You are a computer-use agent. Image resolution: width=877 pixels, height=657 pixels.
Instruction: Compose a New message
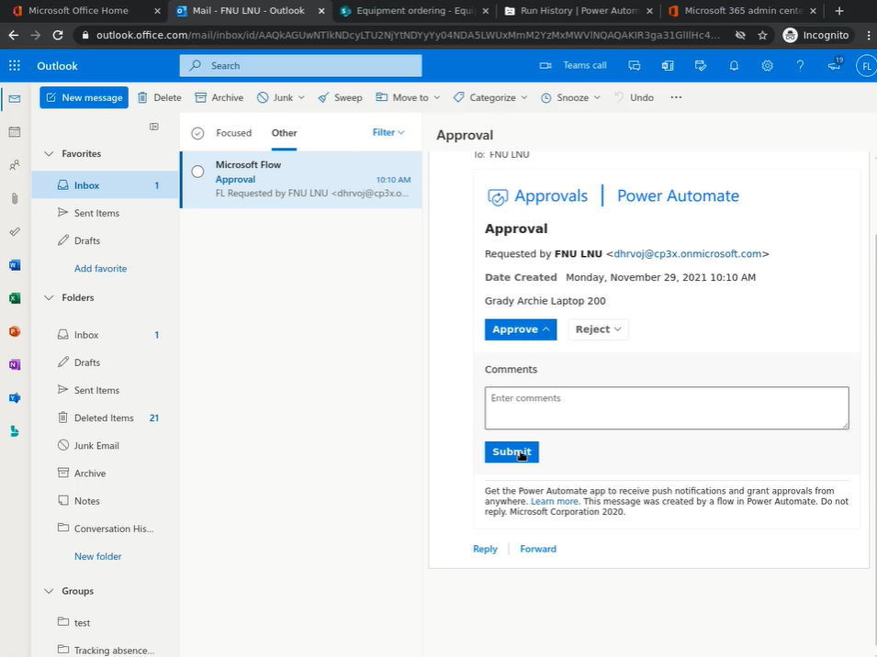coord(84,97)
